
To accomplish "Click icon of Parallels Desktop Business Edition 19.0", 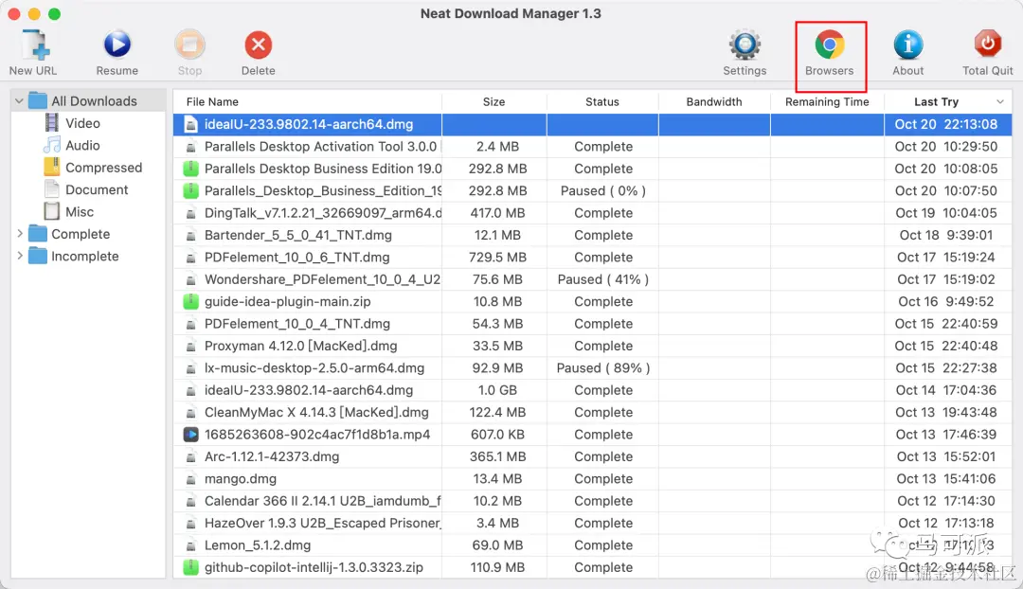I will (x=190, y=169).
